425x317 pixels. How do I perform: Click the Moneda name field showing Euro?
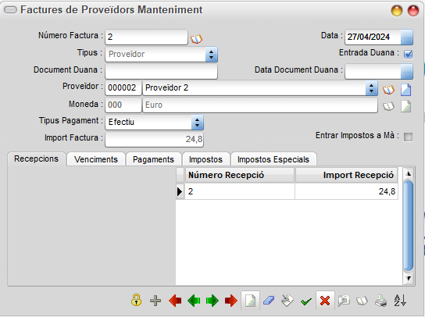click(260, 105)
